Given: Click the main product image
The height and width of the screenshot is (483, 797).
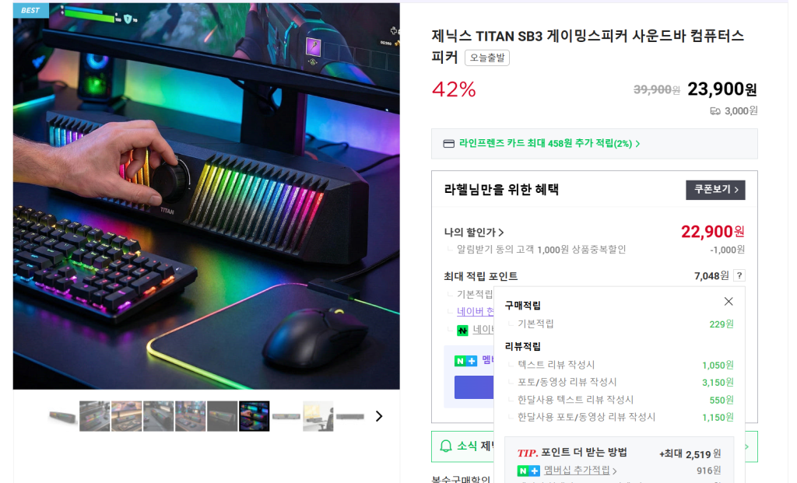Looking at the screenshot, I should click(206, 196).
